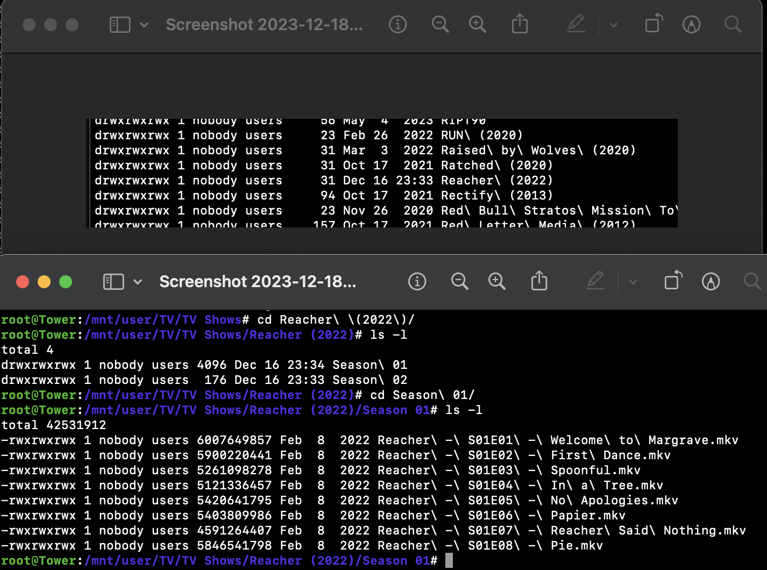Zoom out using front window's magnifier minus
This screenshot has height=570, width=767.
[459, 281]
